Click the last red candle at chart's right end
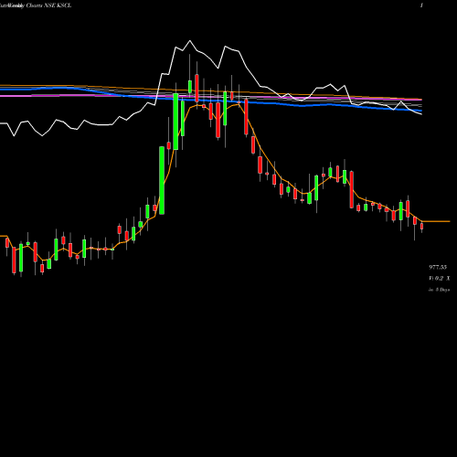The image size is (457, 457). pos(422,226)
